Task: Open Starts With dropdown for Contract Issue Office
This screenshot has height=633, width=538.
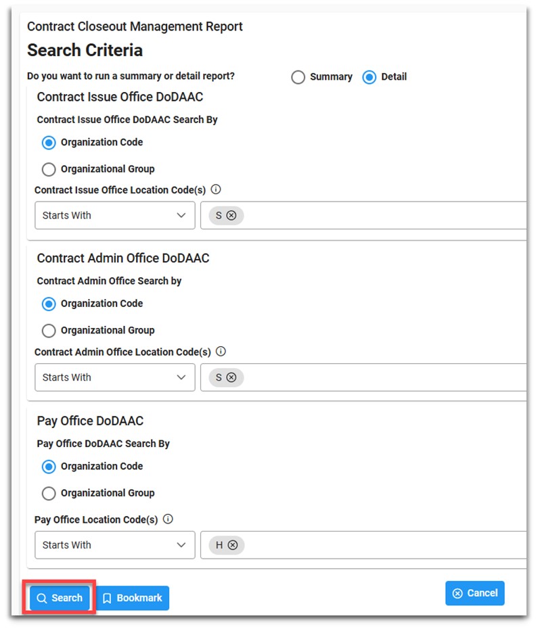Action: pyautogui.click(x=115, y=216)
